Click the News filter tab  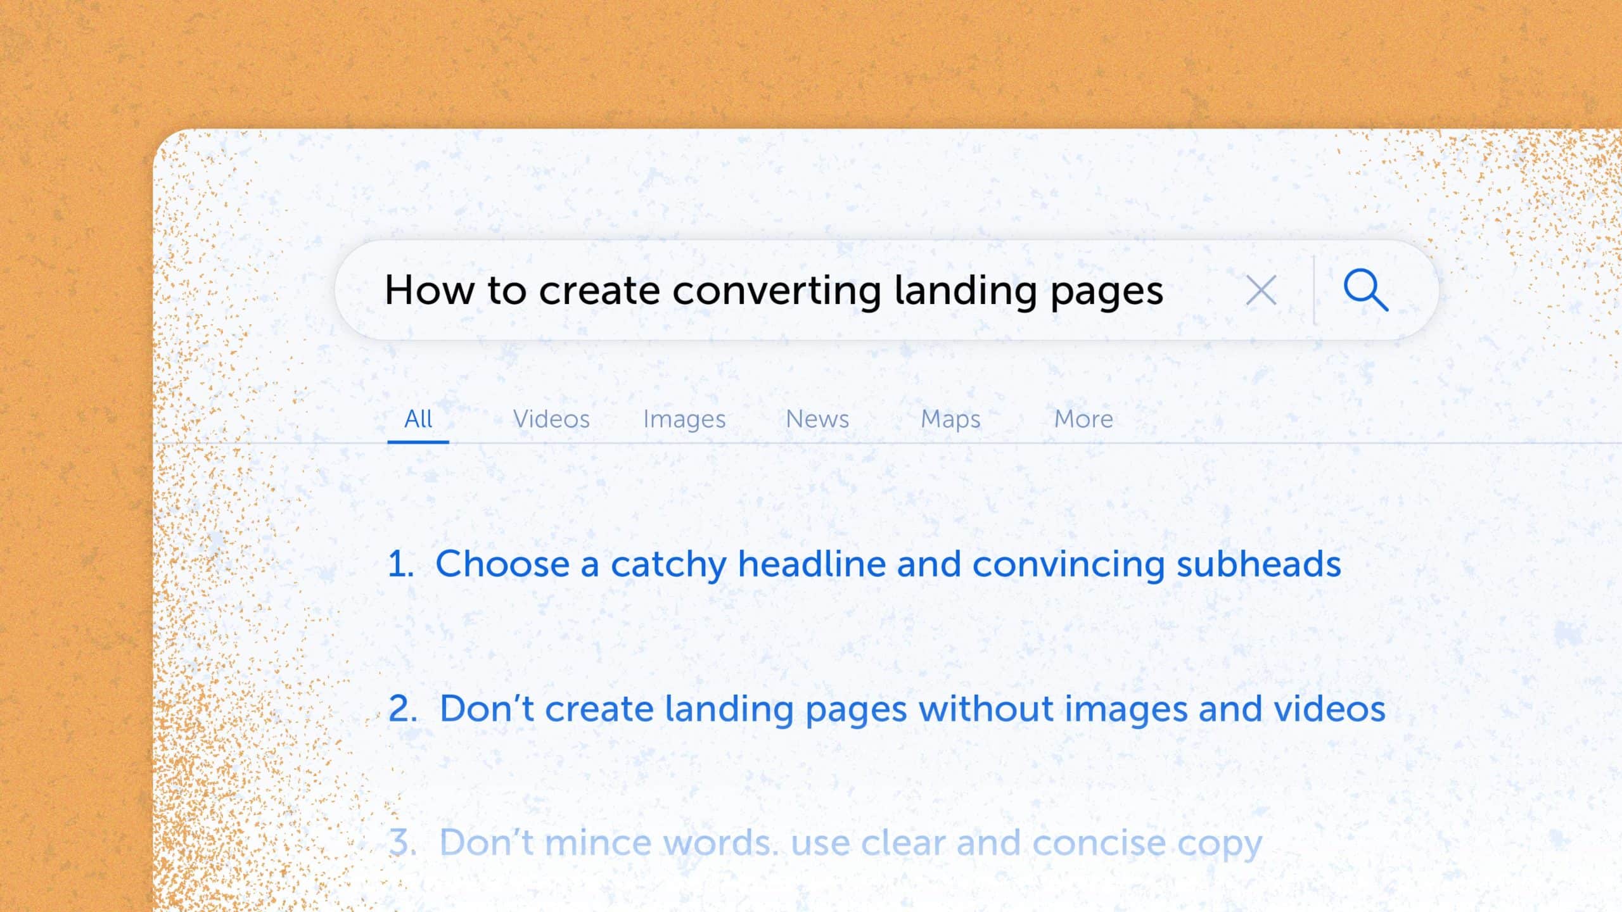coord(817,417)
